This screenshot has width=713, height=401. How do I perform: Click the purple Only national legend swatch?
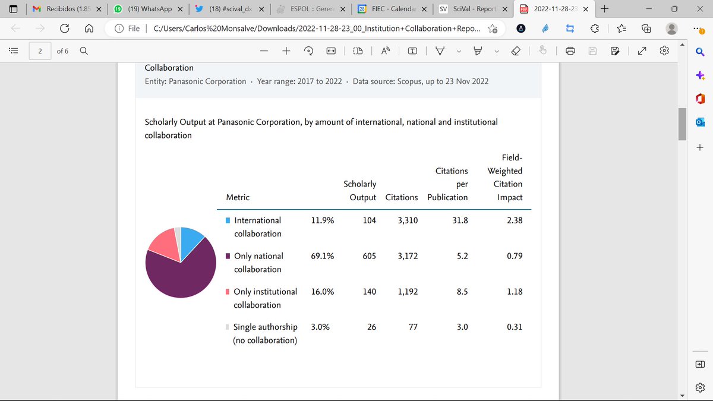pos(228,256)
